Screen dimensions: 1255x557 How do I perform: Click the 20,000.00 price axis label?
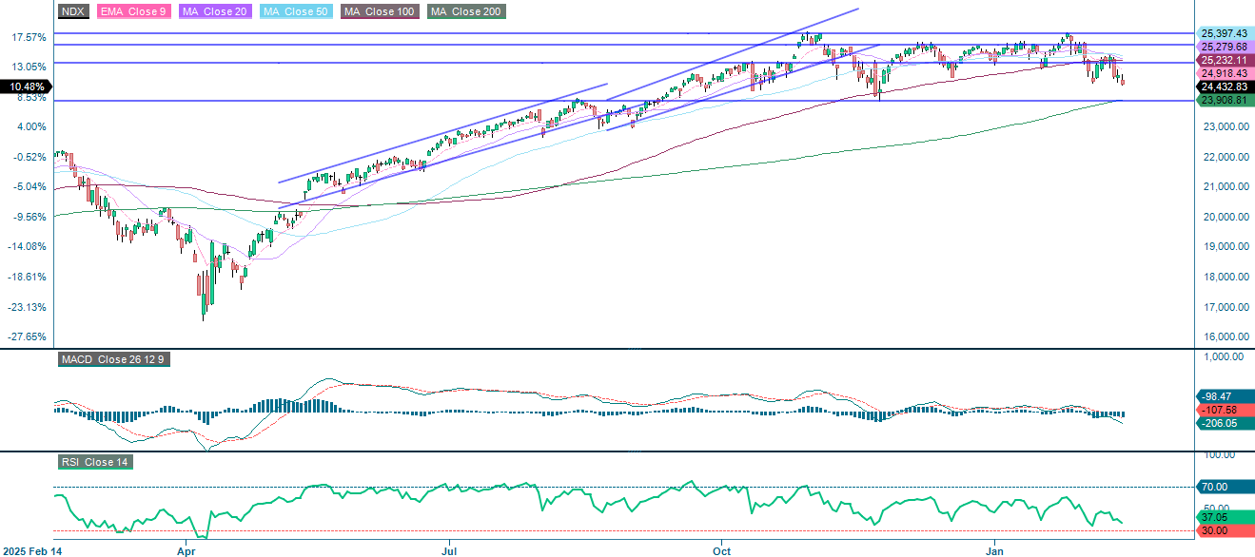(1225, 217)
